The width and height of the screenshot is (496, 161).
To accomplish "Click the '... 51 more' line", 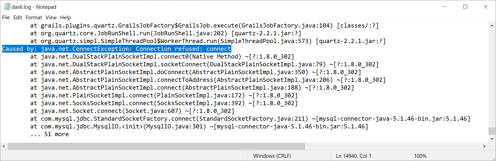I will (50, 134).
